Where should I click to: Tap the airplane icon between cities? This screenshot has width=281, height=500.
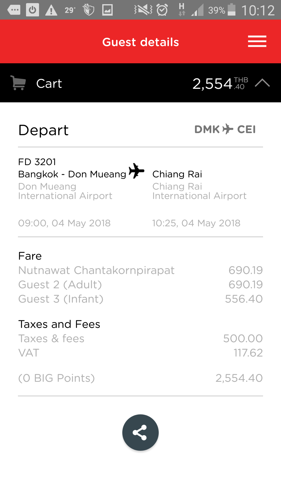coord(137,171)
